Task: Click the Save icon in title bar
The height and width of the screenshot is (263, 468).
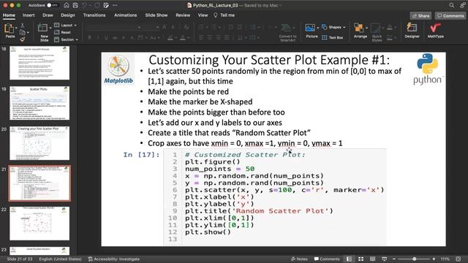Action: tap(75, 5)
